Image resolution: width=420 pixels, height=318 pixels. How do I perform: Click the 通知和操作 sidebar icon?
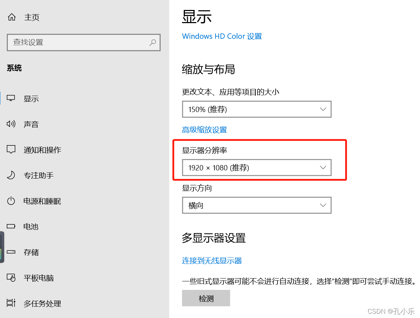11,150
